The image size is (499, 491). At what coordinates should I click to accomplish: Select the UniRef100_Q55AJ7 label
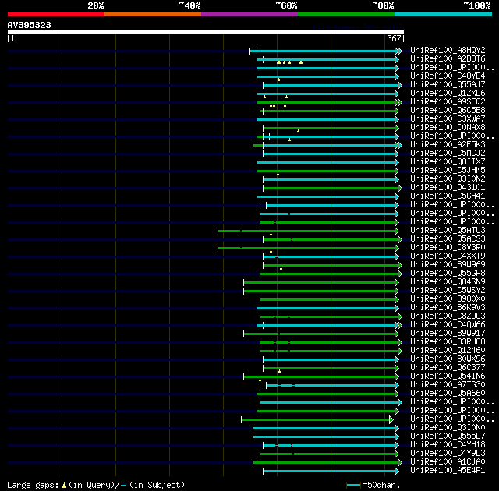pos(448,85)
